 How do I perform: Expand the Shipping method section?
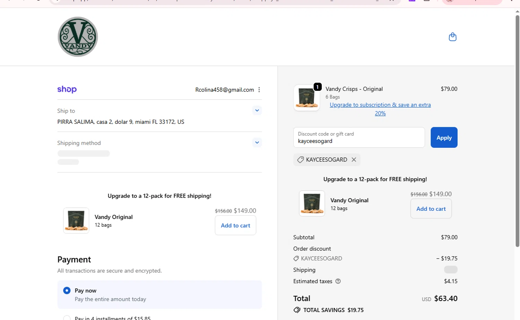[x=257, y=142]
